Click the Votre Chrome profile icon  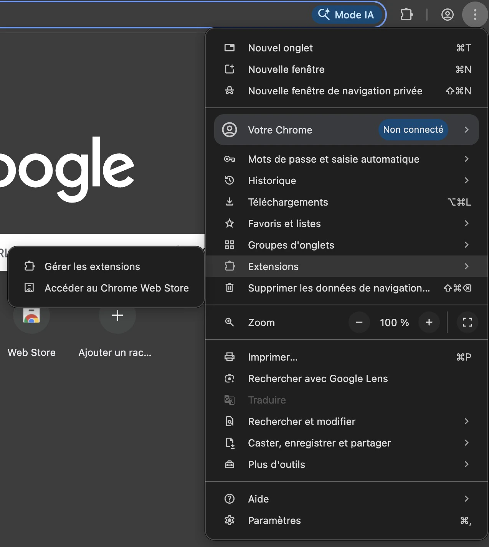[230, 130]
